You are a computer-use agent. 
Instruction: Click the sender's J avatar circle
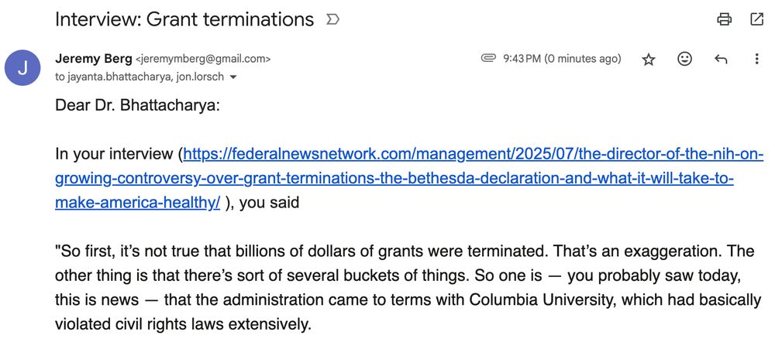22,67
